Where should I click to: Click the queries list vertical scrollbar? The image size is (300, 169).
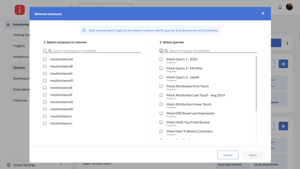click(x=256, y=83)
